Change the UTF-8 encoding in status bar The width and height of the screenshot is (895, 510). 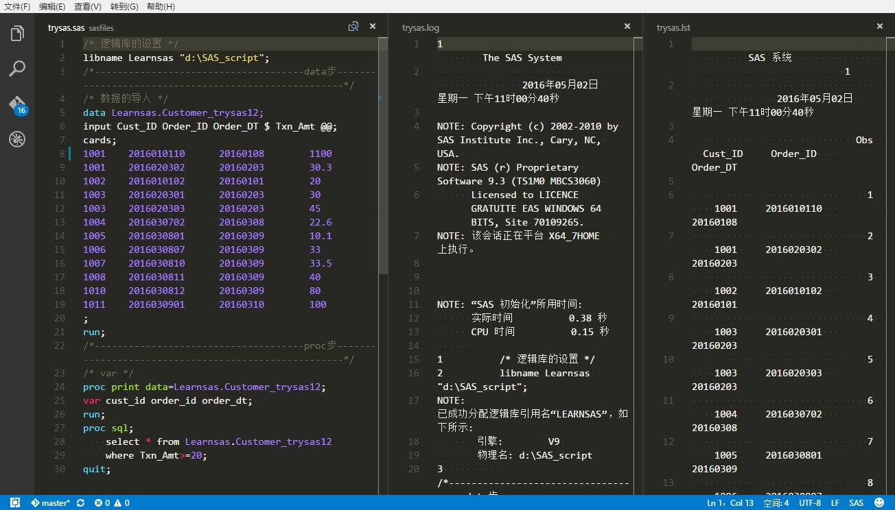810,502
